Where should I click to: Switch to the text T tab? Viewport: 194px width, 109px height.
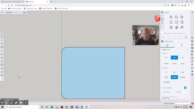click(x=182, y=45)
